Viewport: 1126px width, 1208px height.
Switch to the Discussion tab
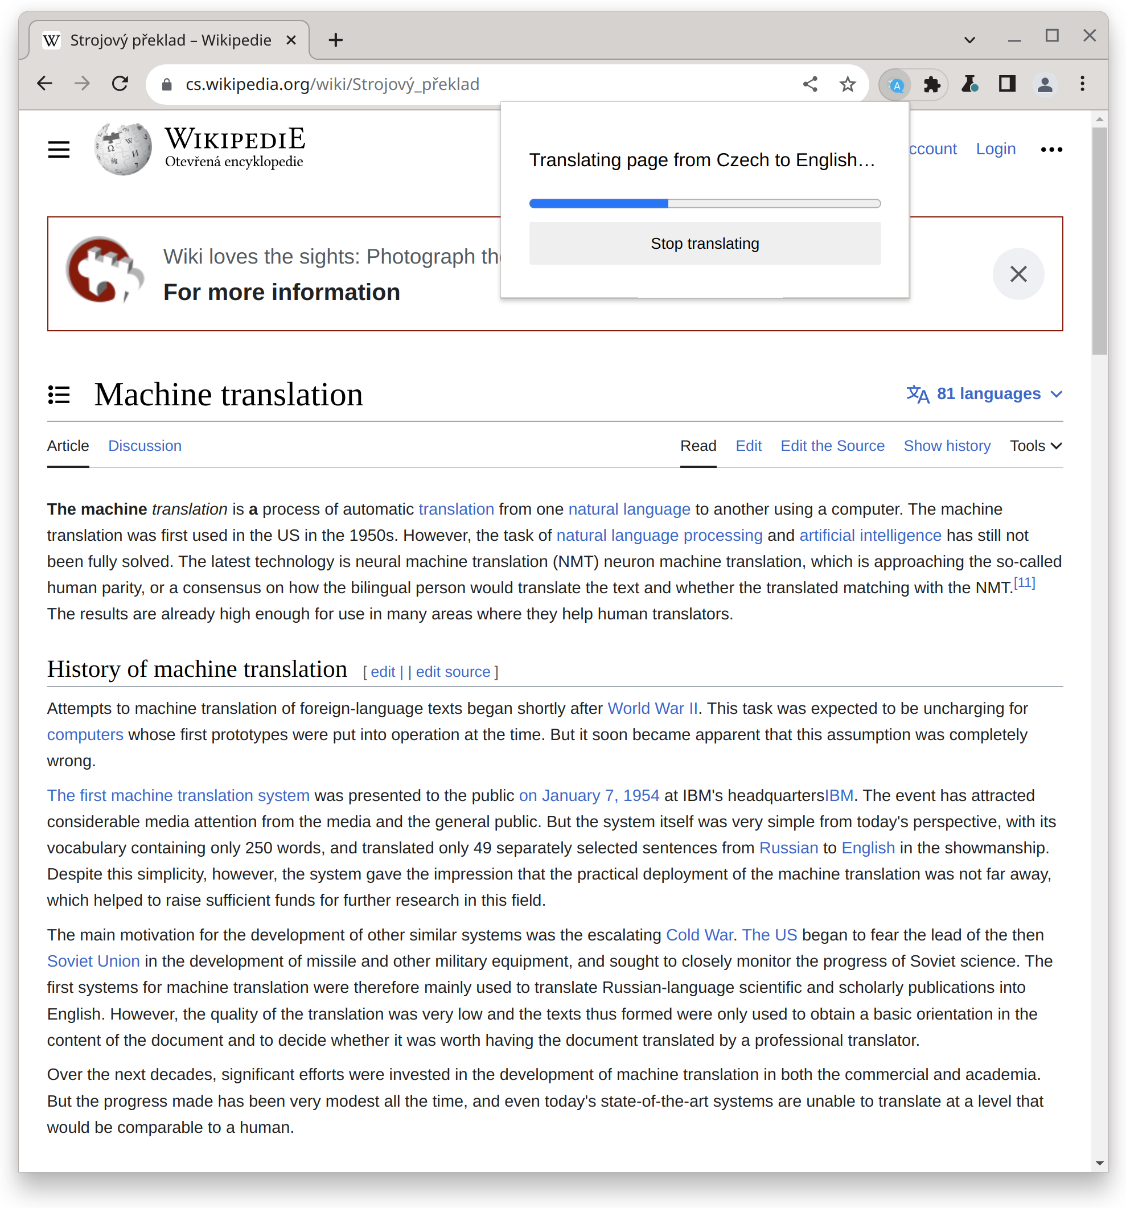coord(145,445)
